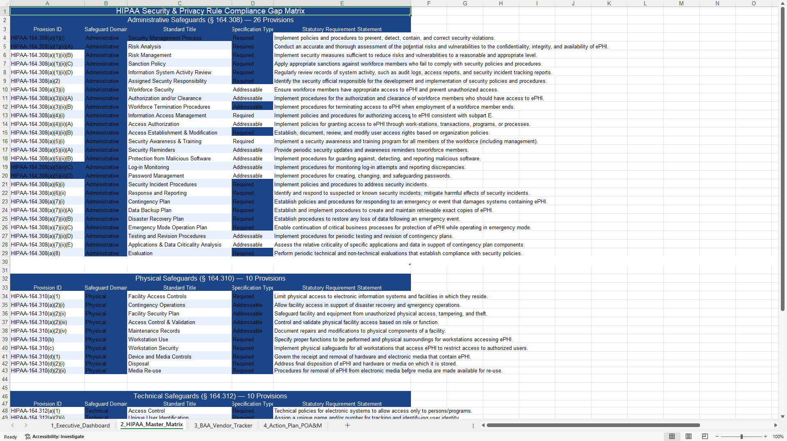Add a new sheet with plus icon
Viewport: 787px width, 441px height.
(347, 425)
